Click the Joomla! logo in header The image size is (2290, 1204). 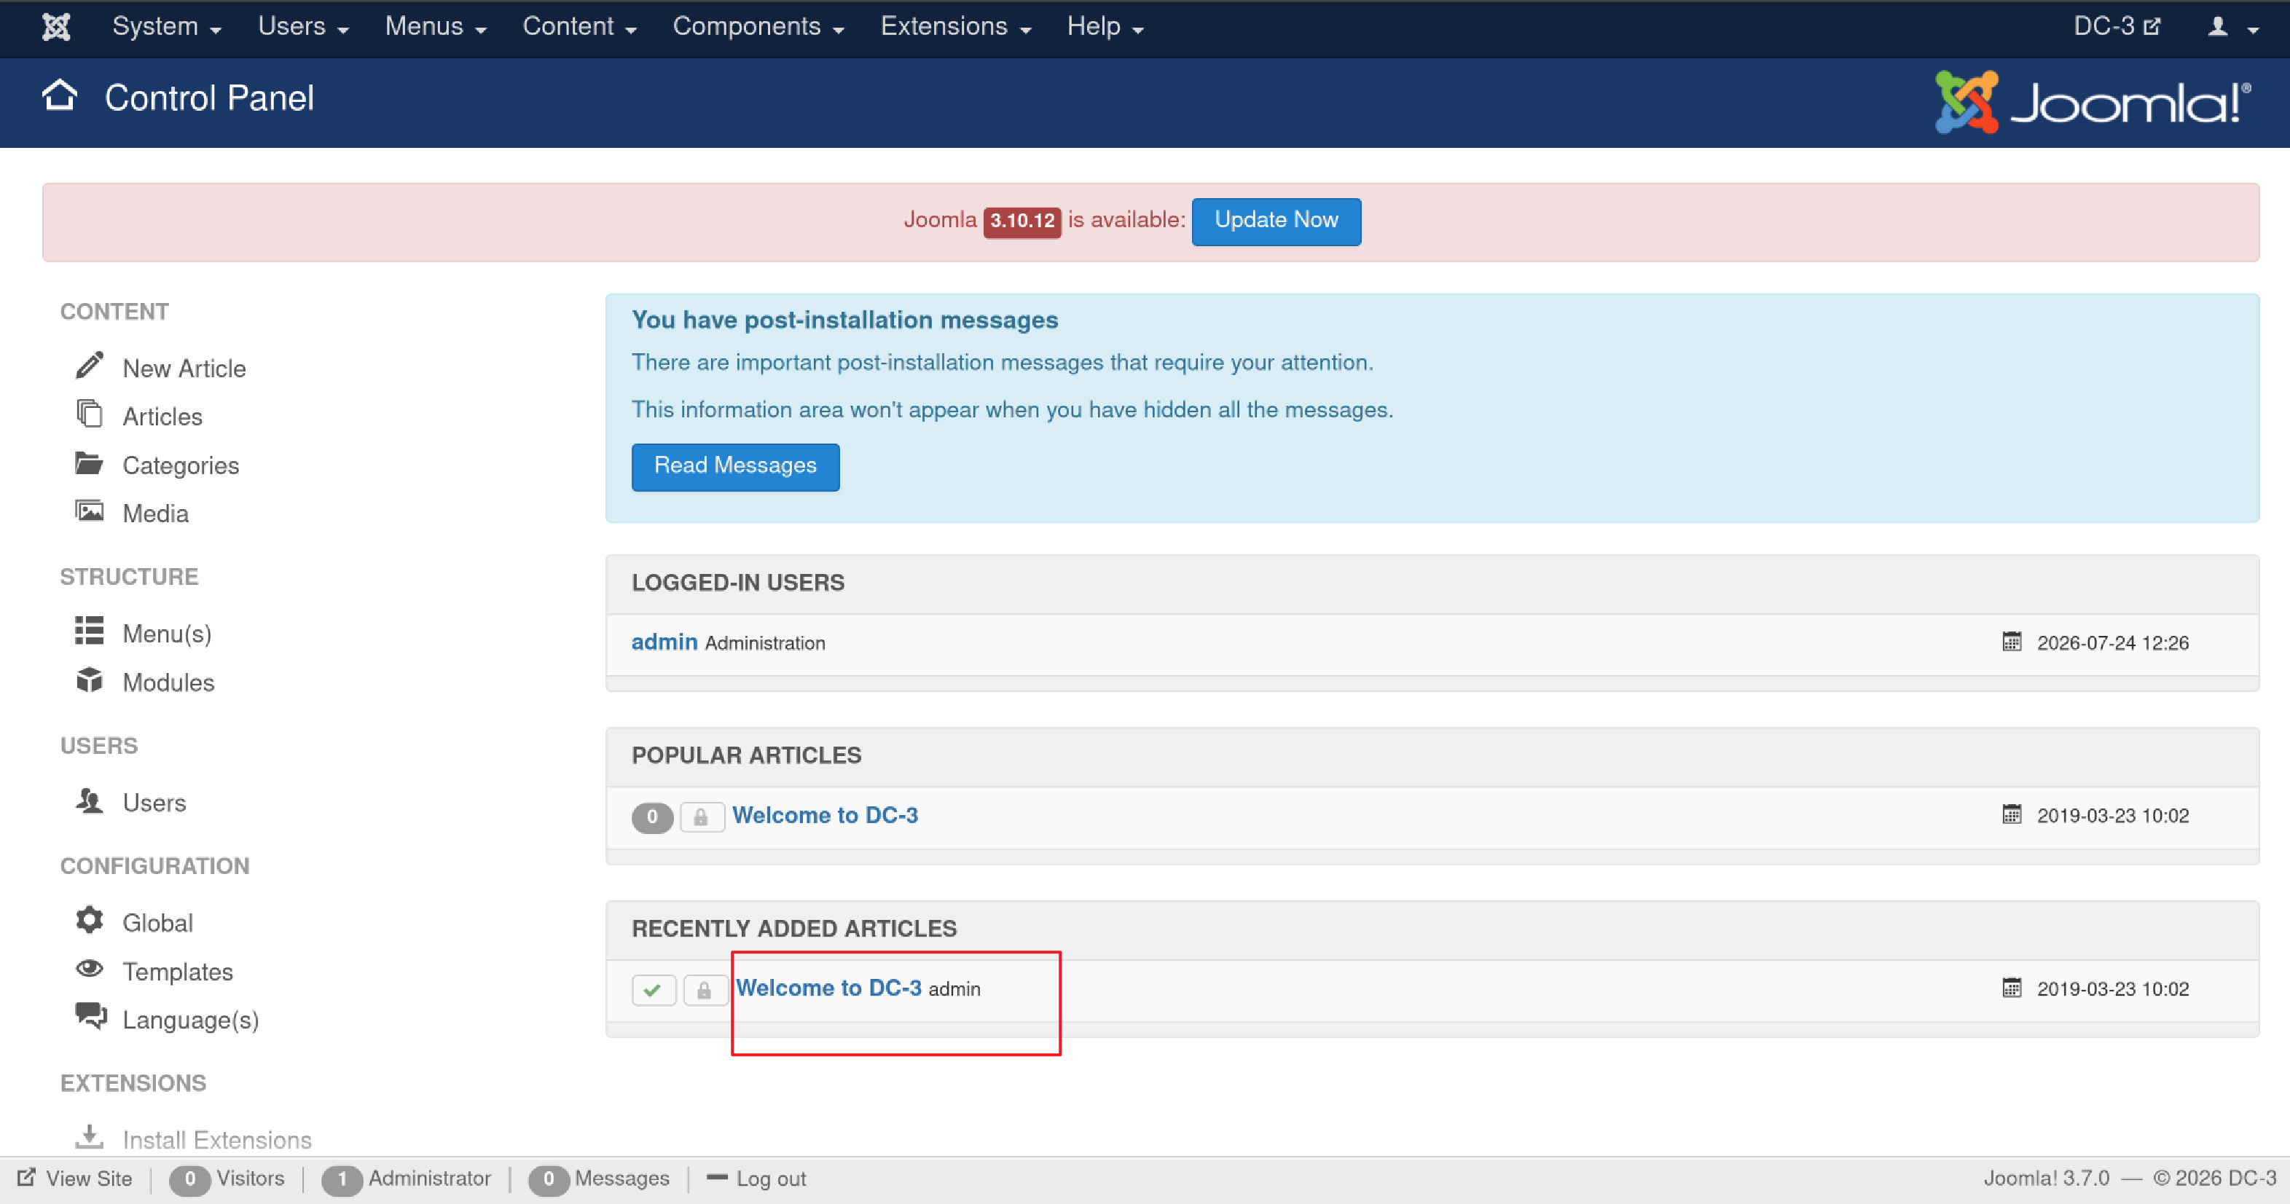[2093, 102]
